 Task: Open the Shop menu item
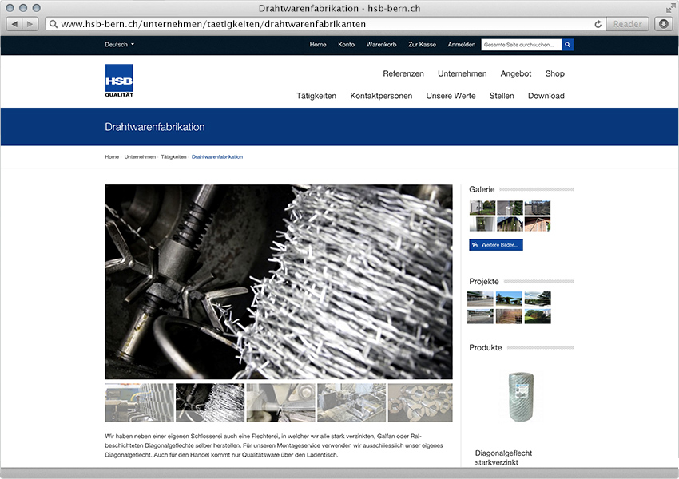pyautogui.click(x=554, y=73)
